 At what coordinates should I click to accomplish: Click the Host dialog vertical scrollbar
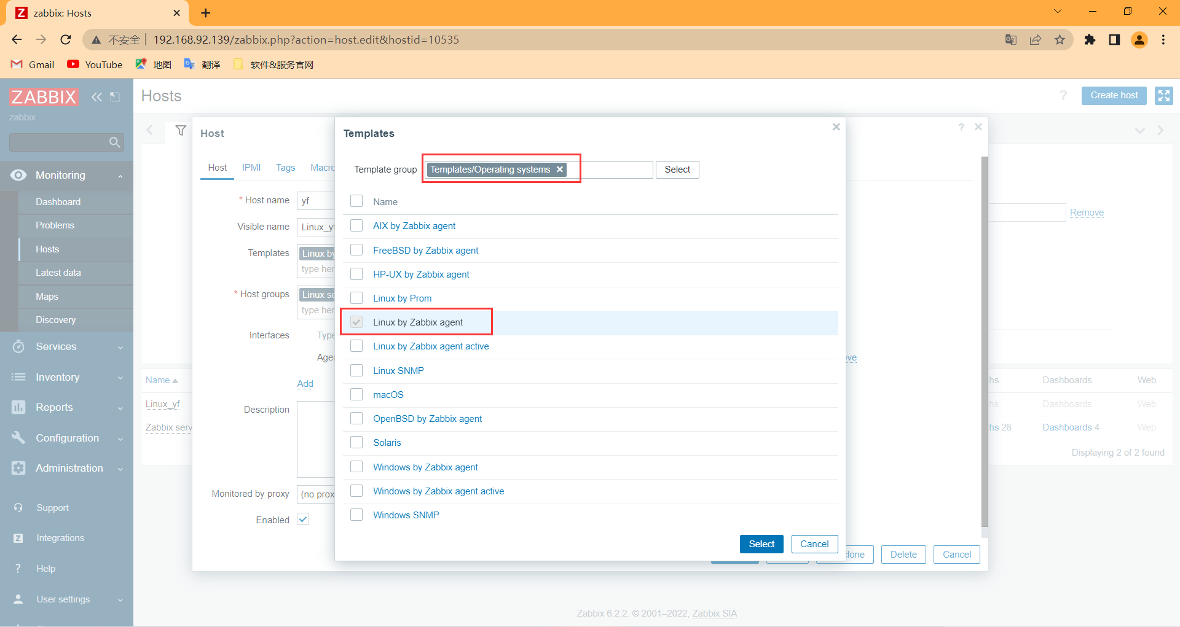pyautogui.click(x=985, y=341)
